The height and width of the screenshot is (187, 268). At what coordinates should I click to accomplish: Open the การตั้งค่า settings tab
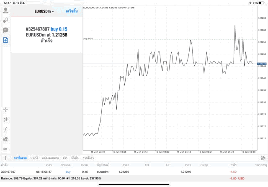88,158
